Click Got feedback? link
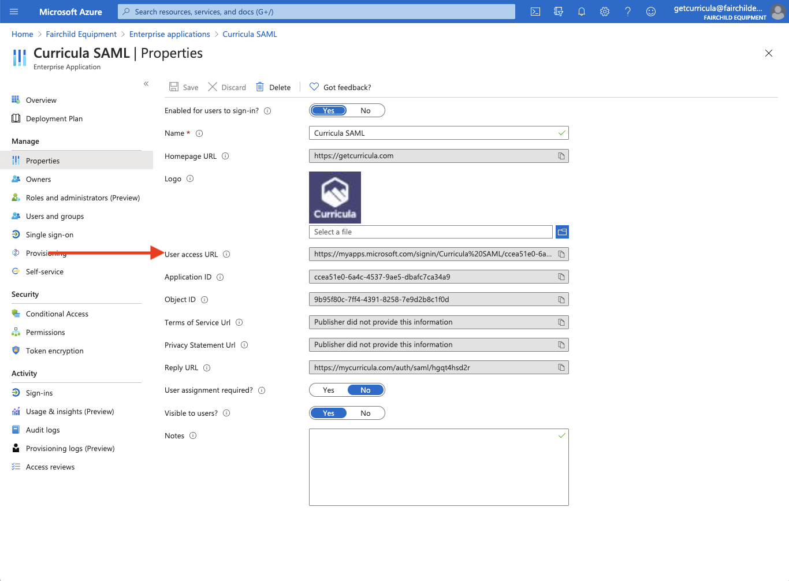The height and width of the screenshot is (581, 789). click(340, 87)
